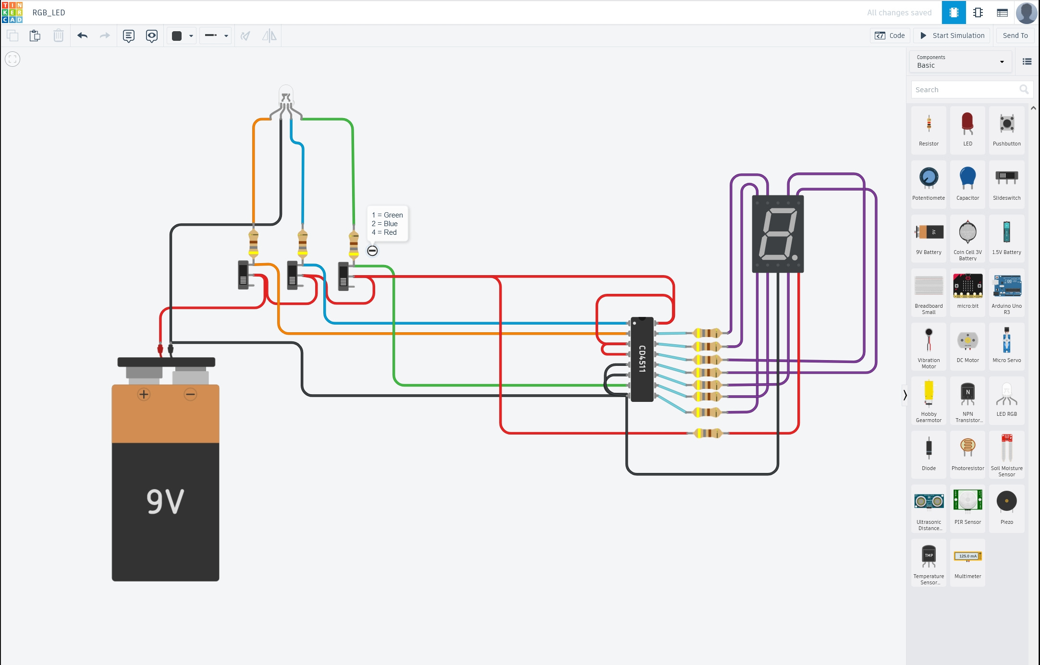Open the notes annotation tool
The height and width of the screenshot is (665, 1040).
[128, 36]
